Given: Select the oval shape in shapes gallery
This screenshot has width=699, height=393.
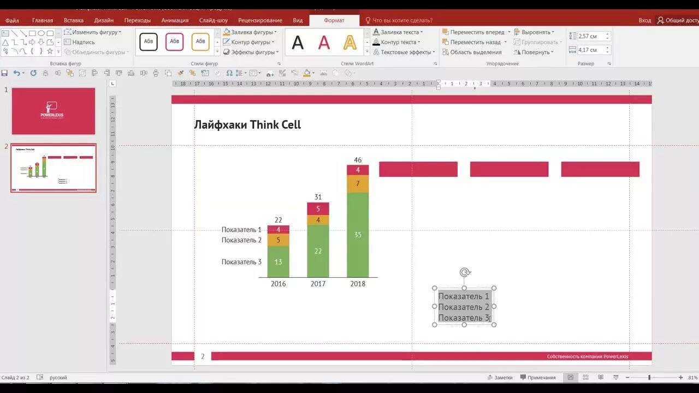Looking at the screenshot, I should [41, 33].
